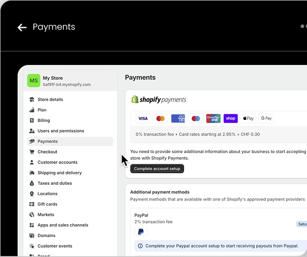The height and width of the screenshot is (257, 307).
Task: Open Billing settings
Action: [x=70, y=120]
